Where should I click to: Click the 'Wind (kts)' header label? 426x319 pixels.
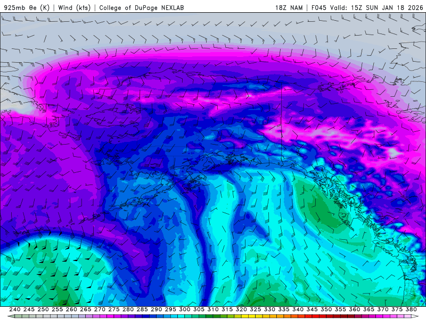coord(75,7)
